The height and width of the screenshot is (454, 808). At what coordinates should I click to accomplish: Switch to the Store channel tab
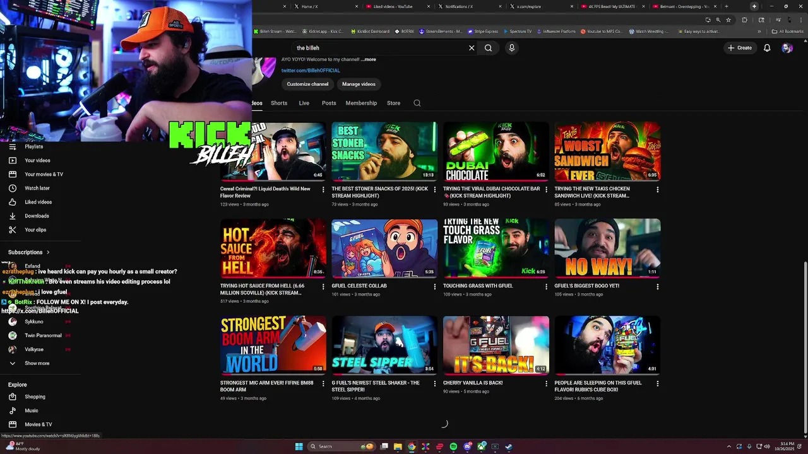(393, 103)
